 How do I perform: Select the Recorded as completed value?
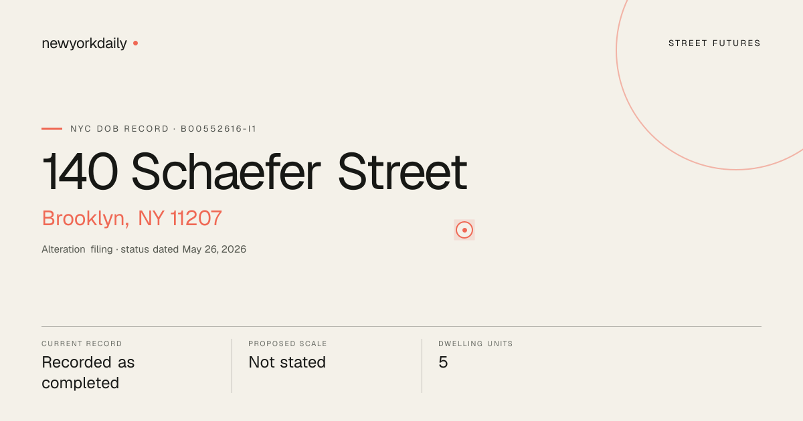88,373
